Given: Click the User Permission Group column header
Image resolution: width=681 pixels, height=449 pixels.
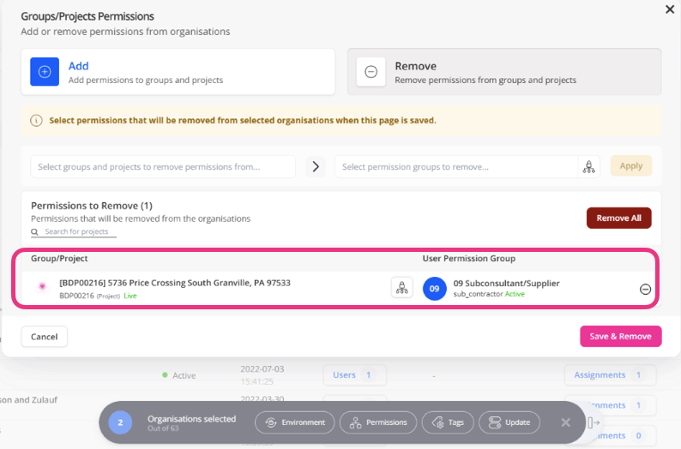Looking at the screenshot, I should pos(469,259).
